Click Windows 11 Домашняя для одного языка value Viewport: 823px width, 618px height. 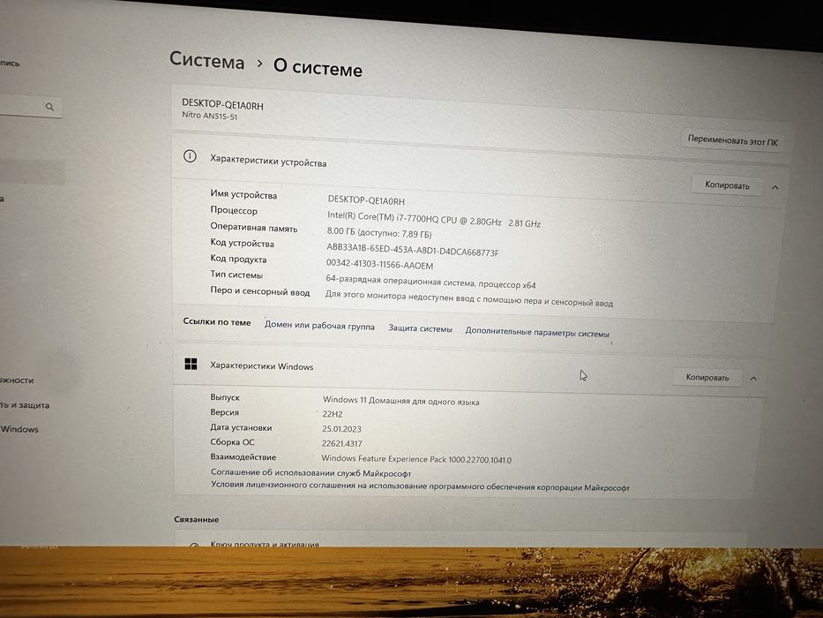400,401
